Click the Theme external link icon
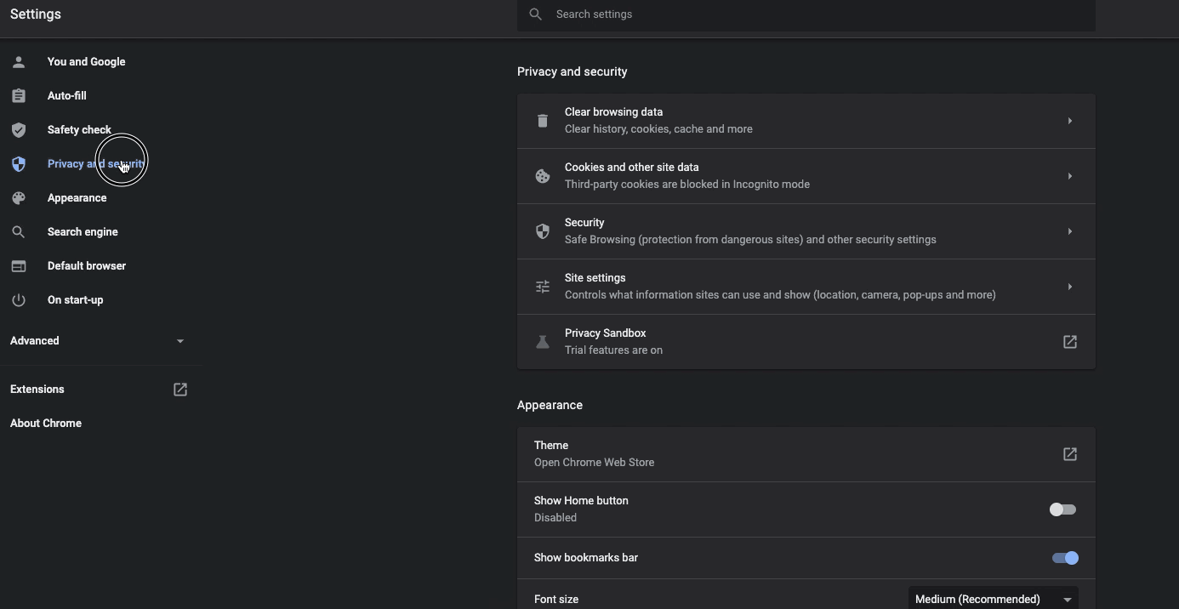1179x609 pixels. 1070,454
